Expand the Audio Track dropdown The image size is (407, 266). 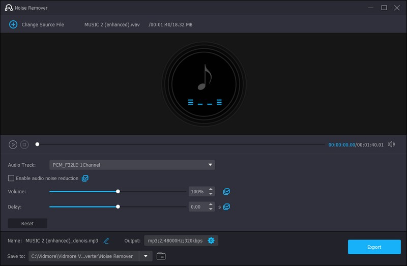click(x=210, y=165)
